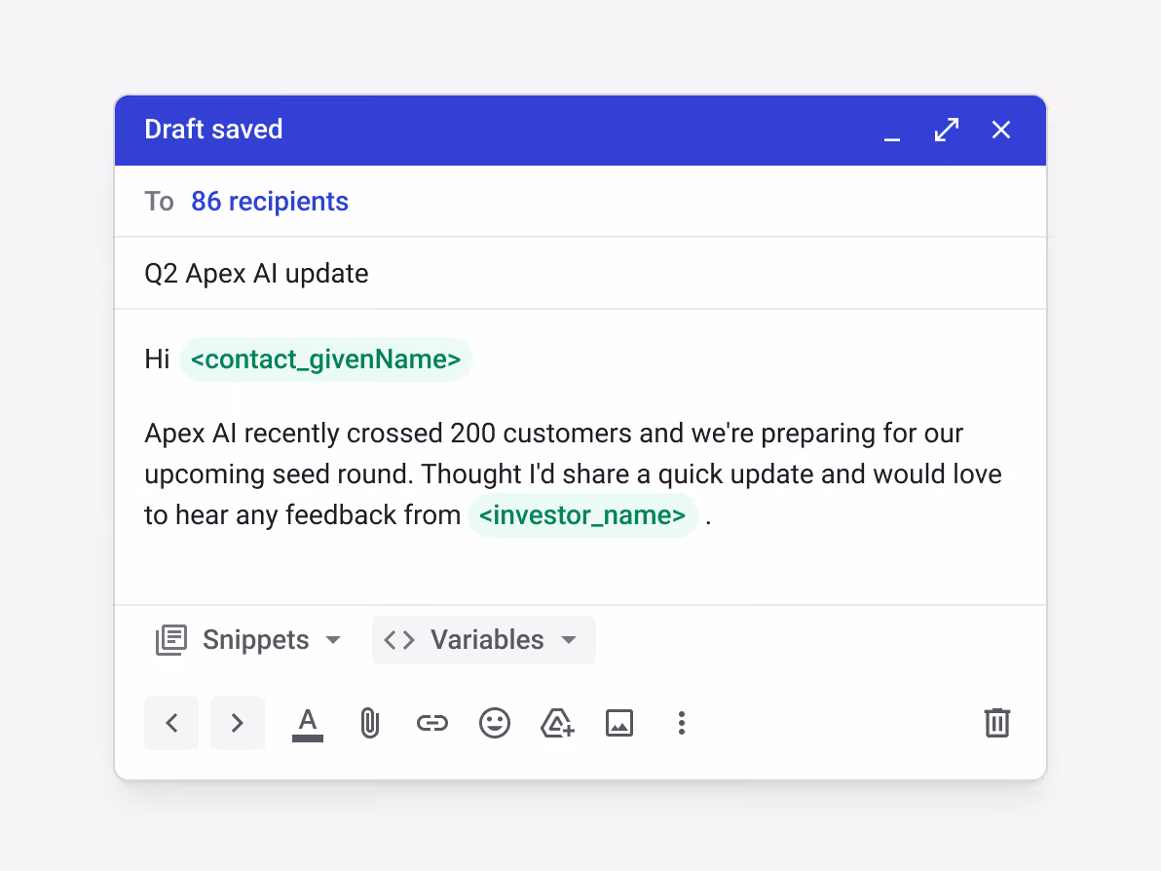Image resolution: width=1161 pixels, height=871 pixels.
Task: Select the contact_givenName variable chip
Action: click(325, 360)
